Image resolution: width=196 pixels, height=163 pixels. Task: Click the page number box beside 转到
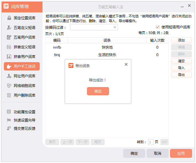[x=151, y=142]
